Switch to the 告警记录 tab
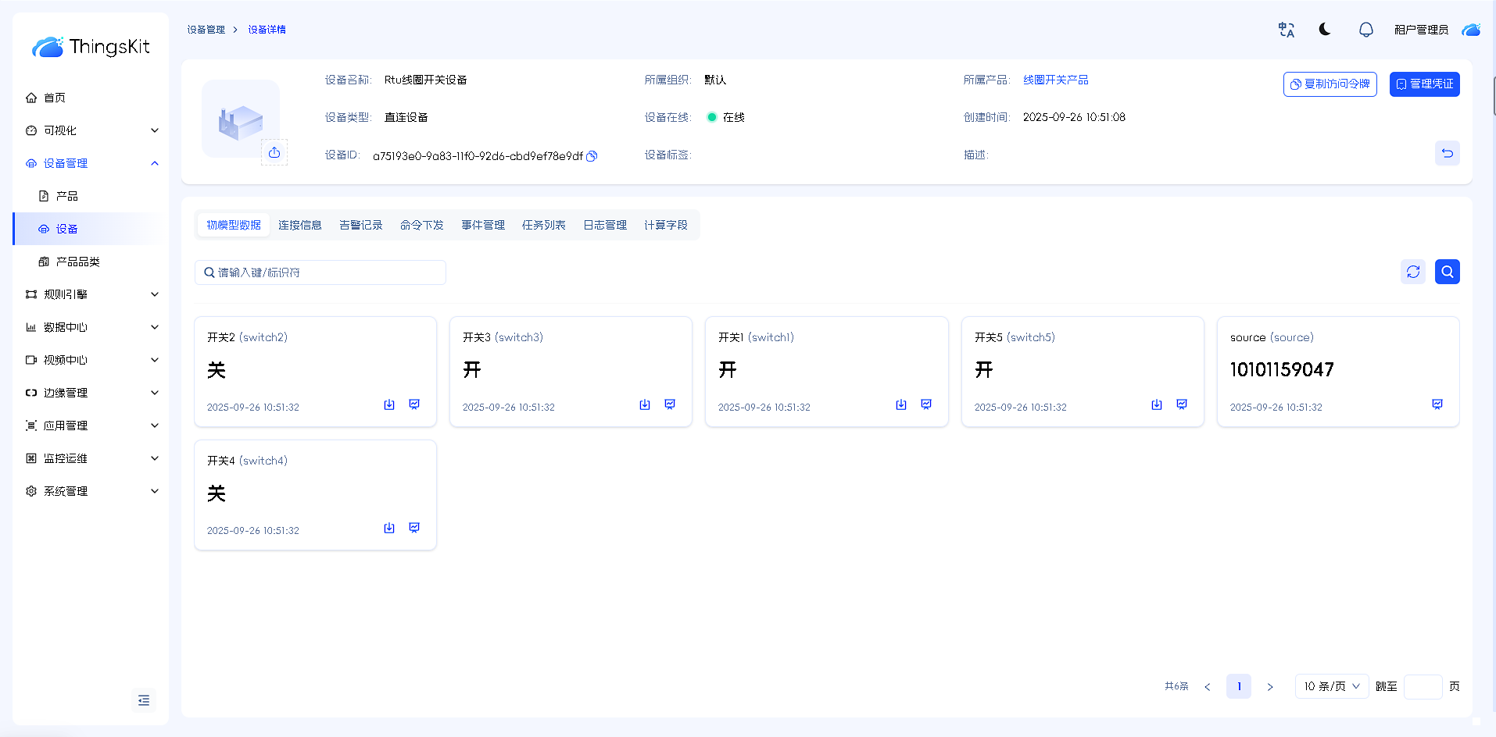The height and width of the screenshot is (737, 1496). 360,225
